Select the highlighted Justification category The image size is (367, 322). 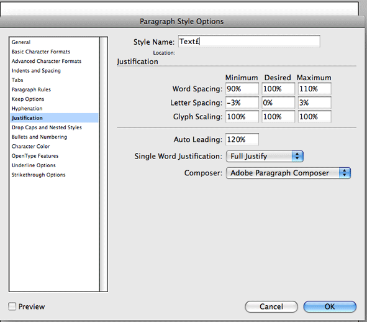(54, 118)
